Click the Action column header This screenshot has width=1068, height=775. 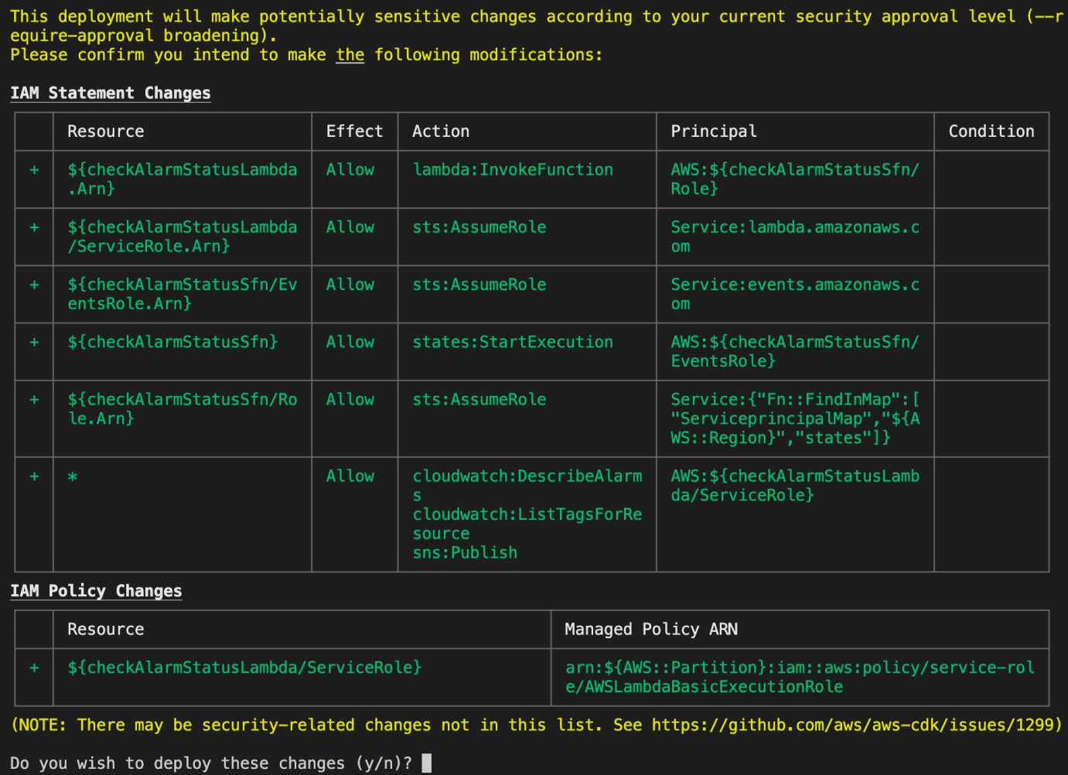[441, 131]
